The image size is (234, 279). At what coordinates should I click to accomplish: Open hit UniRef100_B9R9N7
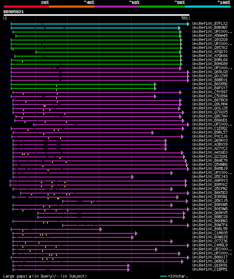(x=210, y=27)
